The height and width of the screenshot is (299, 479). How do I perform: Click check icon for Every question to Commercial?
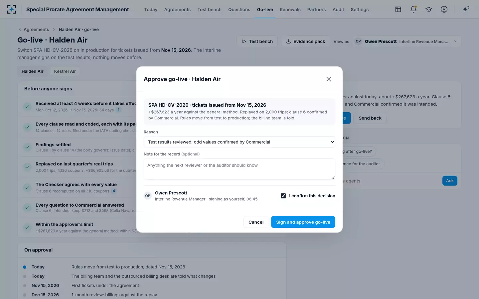27,208
